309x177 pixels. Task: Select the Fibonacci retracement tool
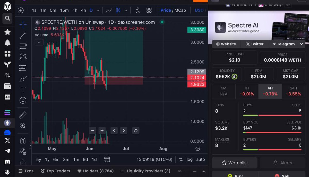[23, 46]
